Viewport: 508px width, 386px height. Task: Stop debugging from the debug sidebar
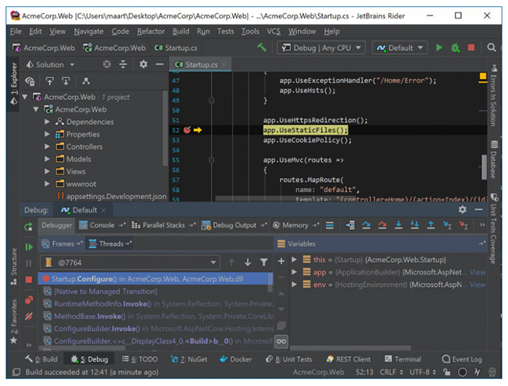point(29,280)
